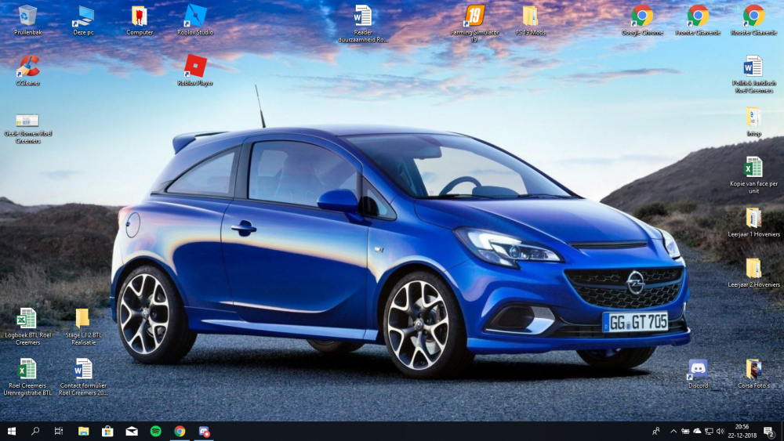Open CCleaner desktop shortcut

(x=27, y=70)
